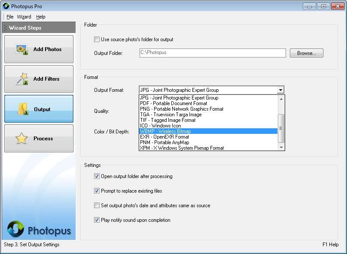Click the Wizard Steps panel header

[x=39, y=27]
